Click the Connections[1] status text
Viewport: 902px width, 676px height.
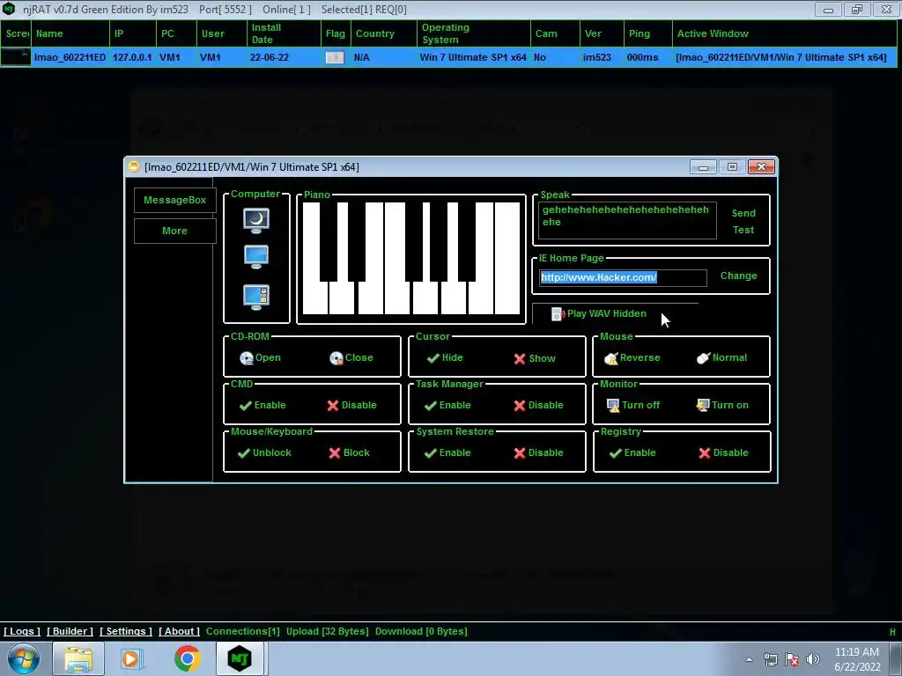tap(243, 631)
